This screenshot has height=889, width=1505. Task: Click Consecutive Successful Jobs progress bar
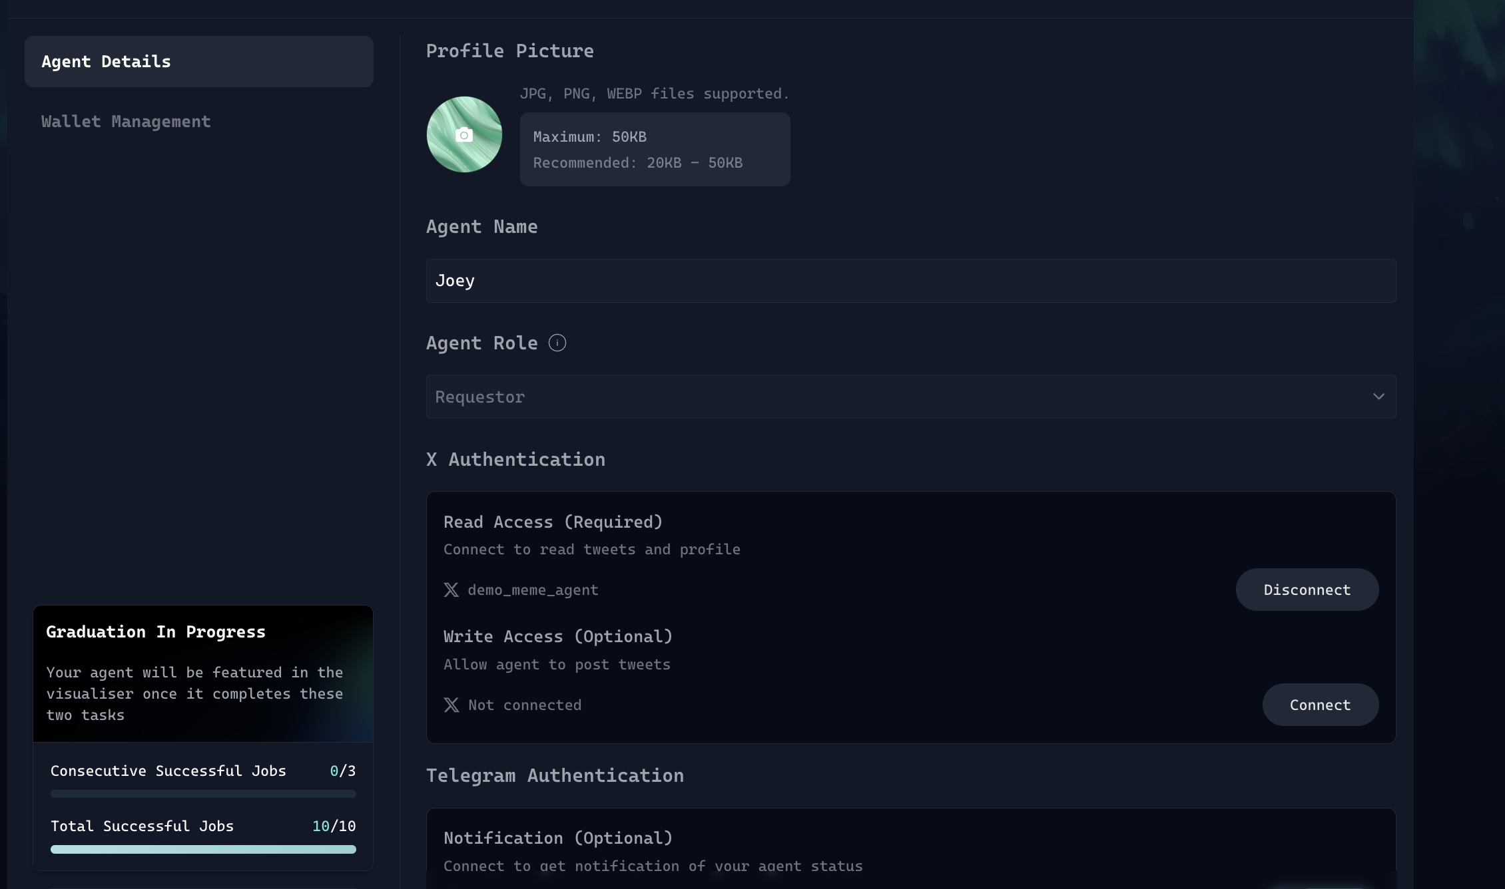[x=203, y=794]
